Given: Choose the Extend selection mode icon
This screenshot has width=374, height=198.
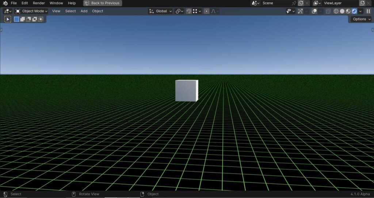Looking at the screenshot, I should (22, 19).
